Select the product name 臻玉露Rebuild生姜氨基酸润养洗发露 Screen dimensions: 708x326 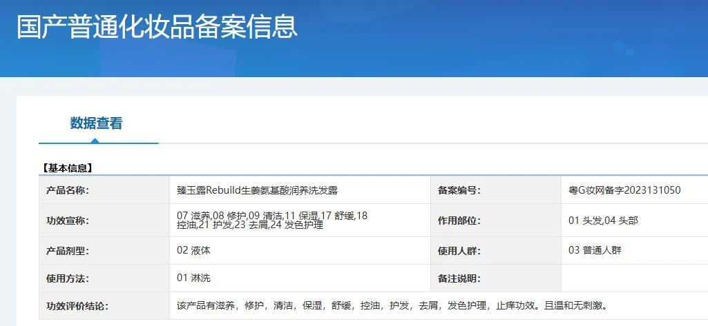pos(258,190)
